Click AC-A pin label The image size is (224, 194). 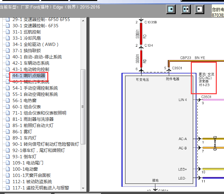coord(183,139)
